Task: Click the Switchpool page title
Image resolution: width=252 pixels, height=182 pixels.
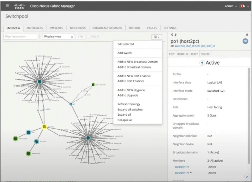Action: pos(17,16)
